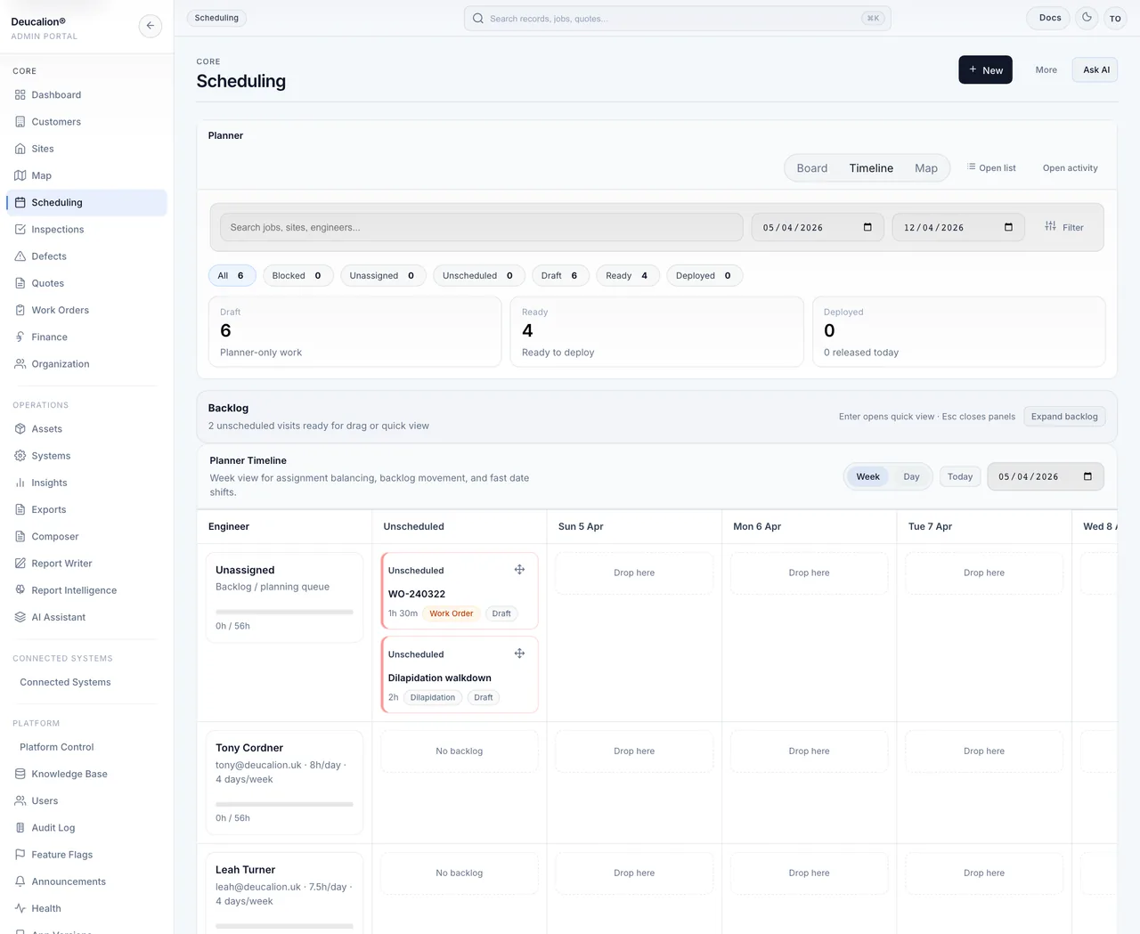This screenshot has width=1140, height=934.
Task: Open Defects from the sidebar
Action: click(49, 256)
